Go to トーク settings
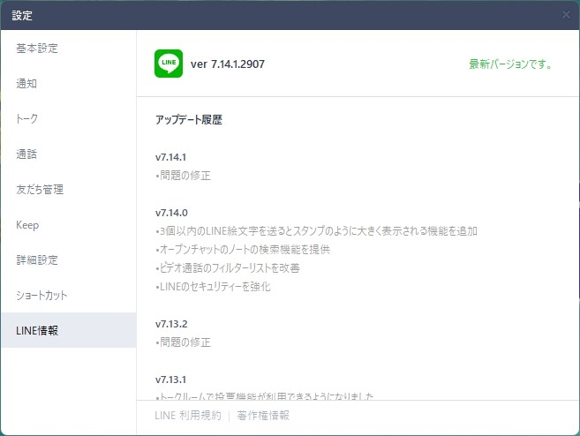 (x=69, y=118)
